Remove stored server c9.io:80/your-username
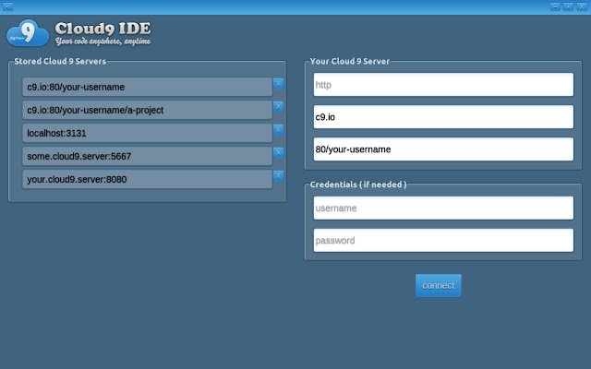Viewport: 591px width, 369px height. 278,84
